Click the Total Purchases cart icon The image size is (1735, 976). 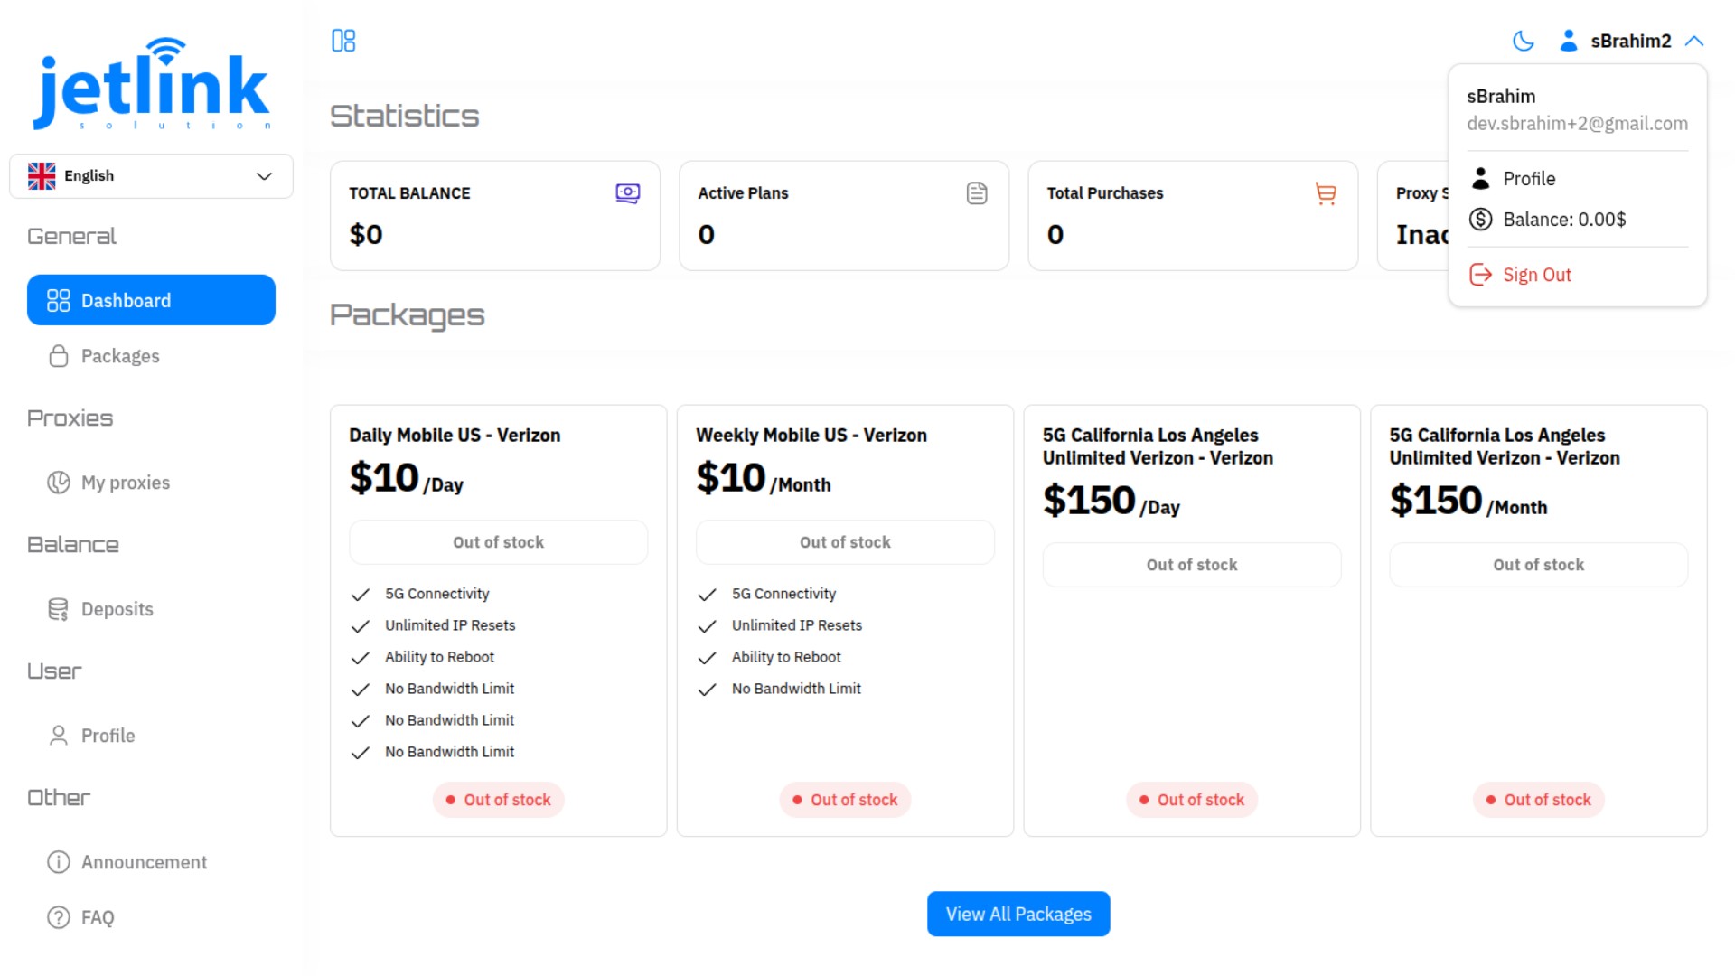tap(1326, 193)
